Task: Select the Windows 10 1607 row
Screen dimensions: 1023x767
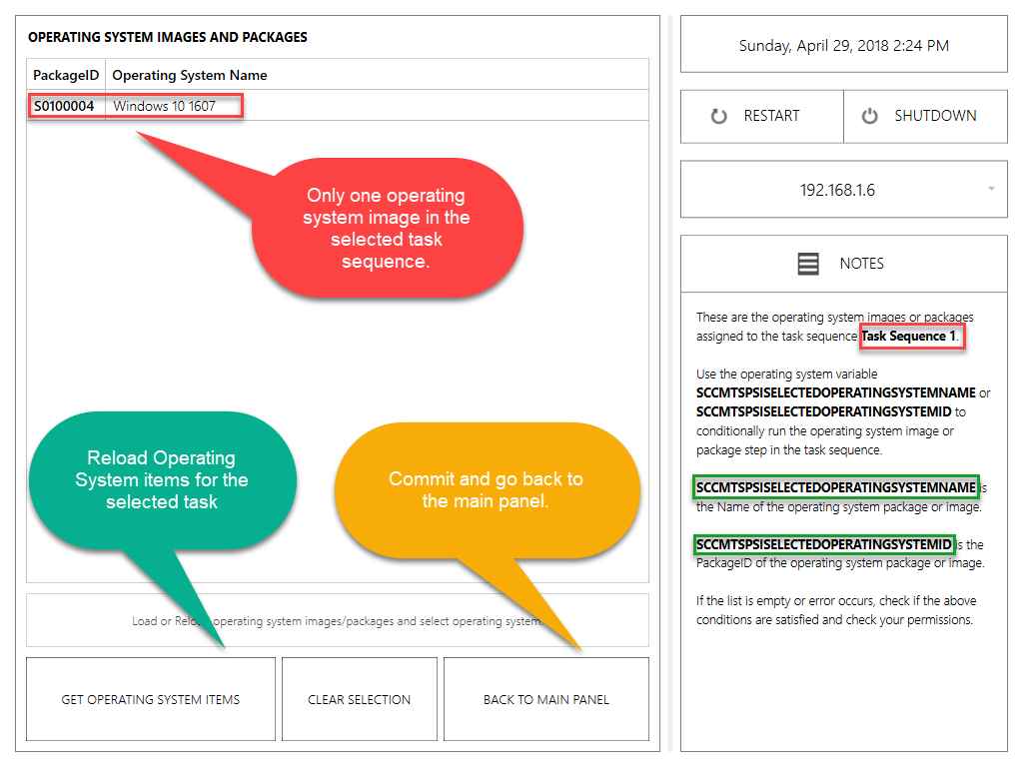Action: click(x=165, y=106)
